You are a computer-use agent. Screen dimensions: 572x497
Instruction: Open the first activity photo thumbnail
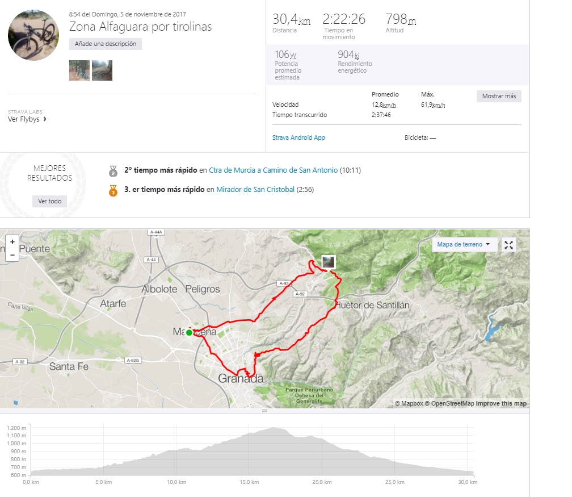79,70
